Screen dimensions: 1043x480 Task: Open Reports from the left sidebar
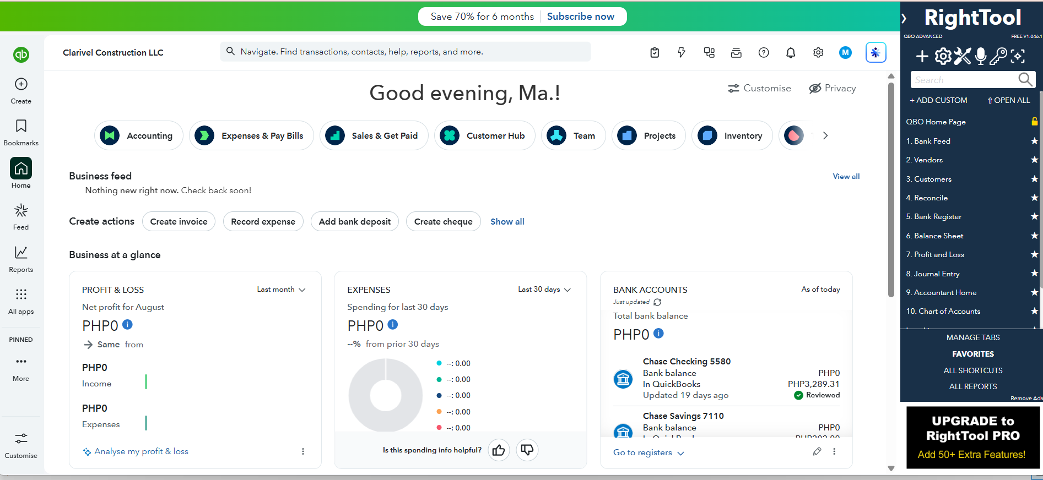click(x=21, y=259)
